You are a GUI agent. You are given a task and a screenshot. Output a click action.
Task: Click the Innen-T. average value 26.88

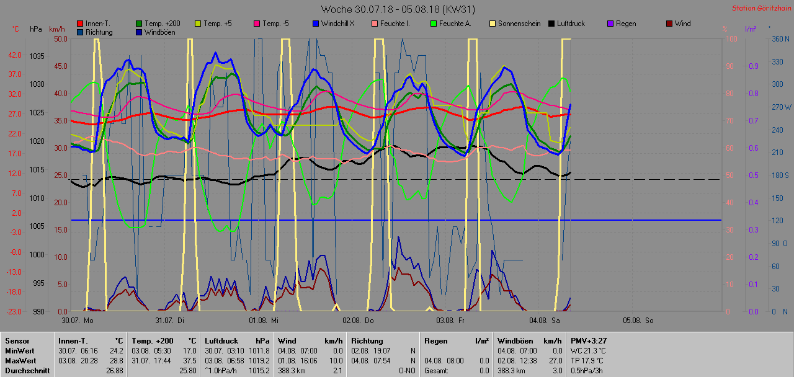114,370
